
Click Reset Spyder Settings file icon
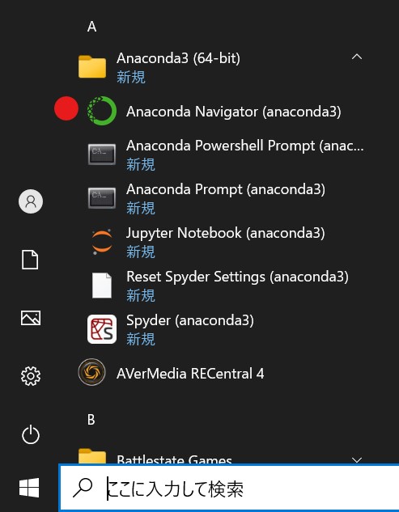point(102,286)
